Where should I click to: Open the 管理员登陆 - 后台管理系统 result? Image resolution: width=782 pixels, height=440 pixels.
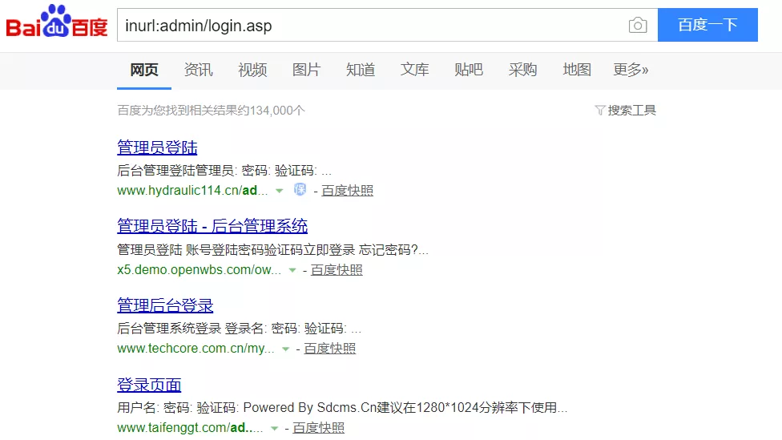(212, 226)
